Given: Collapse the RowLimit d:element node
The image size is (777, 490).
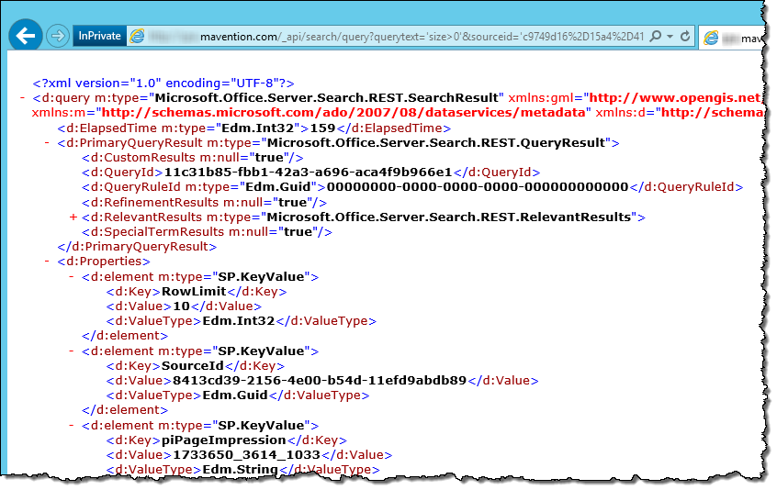Looking at the screenshot, I should point(72,277).
